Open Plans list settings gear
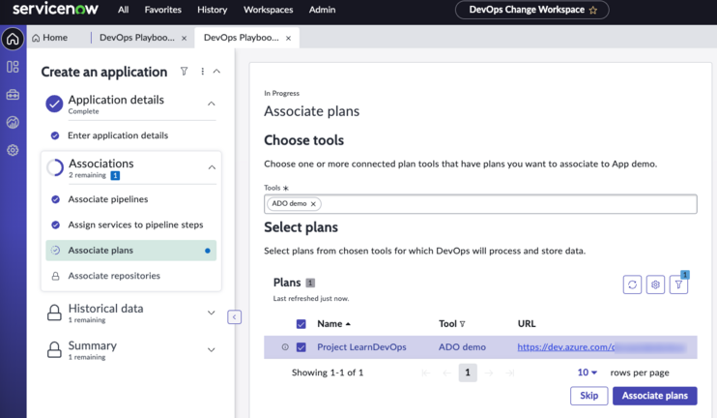The height and width of the screenshot is (418, 717). click(655, 284)
